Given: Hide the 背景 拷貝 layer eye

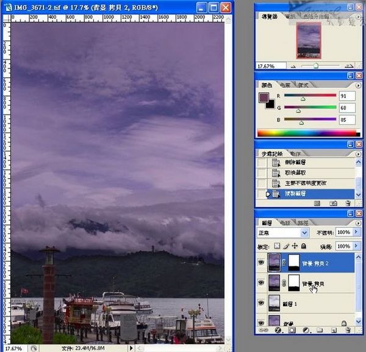Looking at the screenshot, I should [261, 283].
